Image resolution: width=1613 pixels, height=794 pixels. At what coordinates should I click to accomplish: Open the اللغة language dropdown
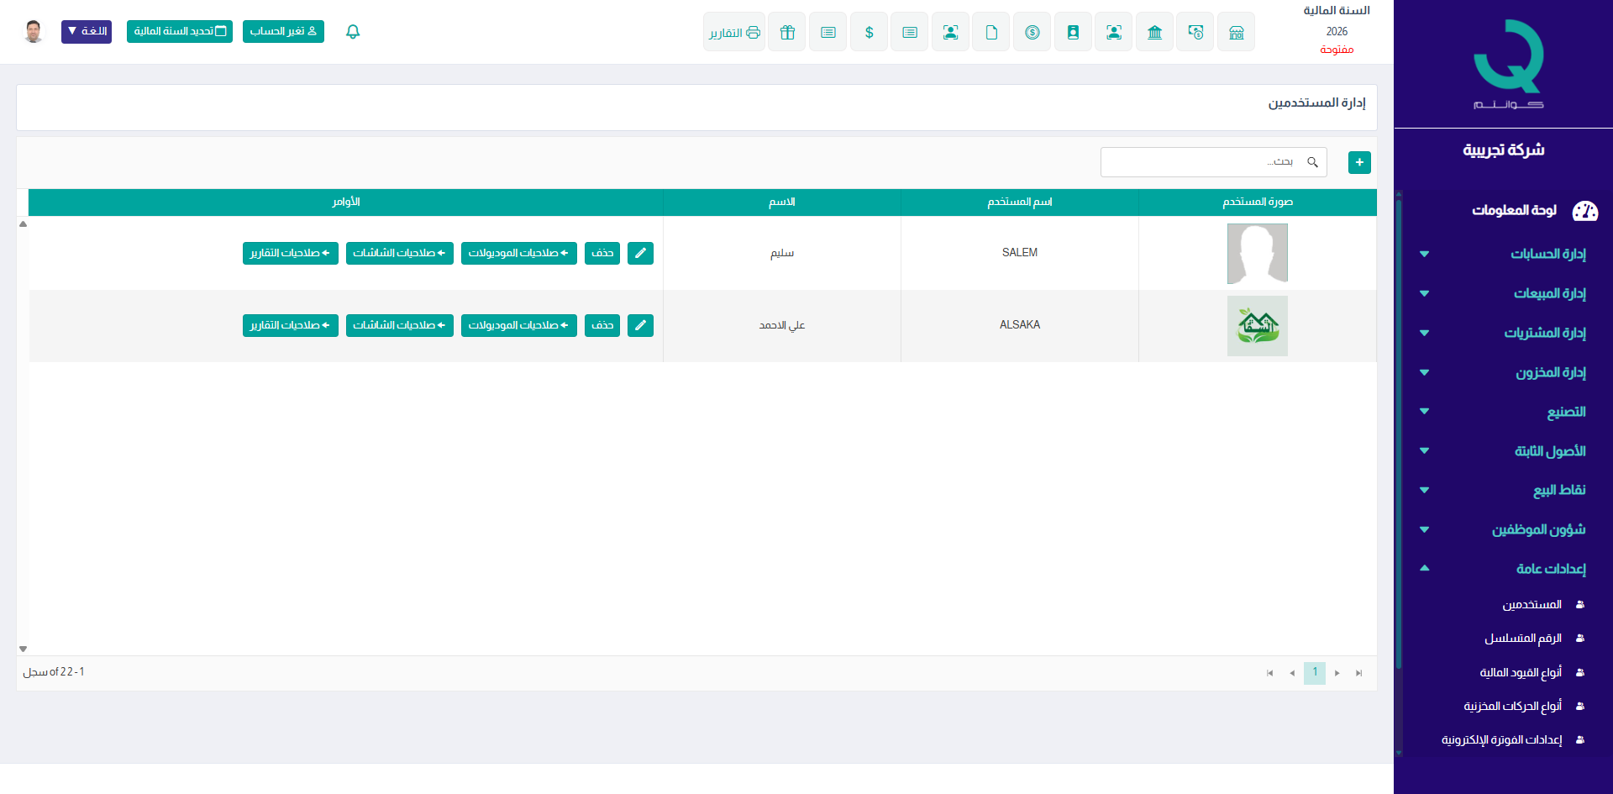click(87, 32)
